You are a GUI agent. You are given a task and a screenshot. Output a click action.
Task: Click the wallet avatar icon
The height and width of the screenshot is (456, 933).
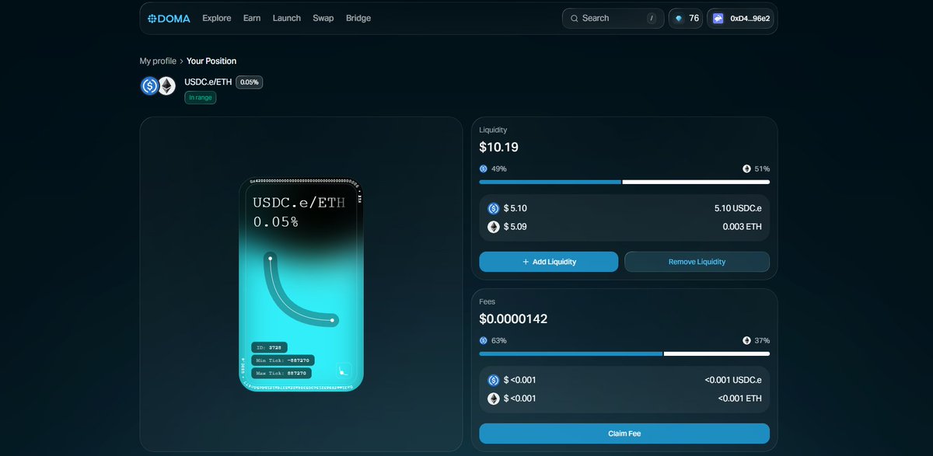[718, 18]
